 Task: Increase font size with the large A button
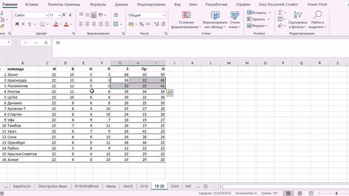point(64,15)
